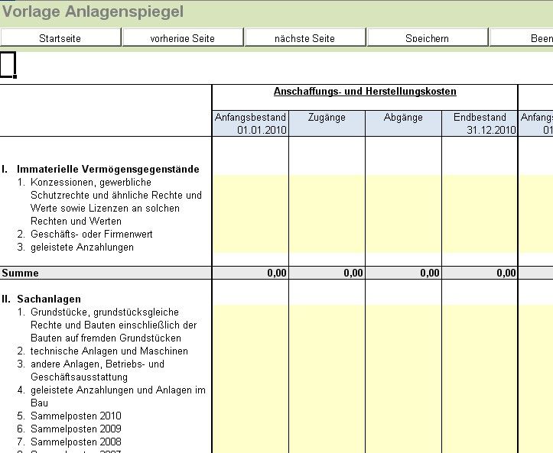Screen dimensions: 553x453
Task: Select the Endbestand 31.12.2010 header cell
Action: (x=480, y=123)
